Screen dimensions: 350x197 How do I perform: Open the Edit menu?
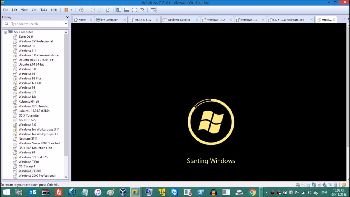[x=14, y=10]
